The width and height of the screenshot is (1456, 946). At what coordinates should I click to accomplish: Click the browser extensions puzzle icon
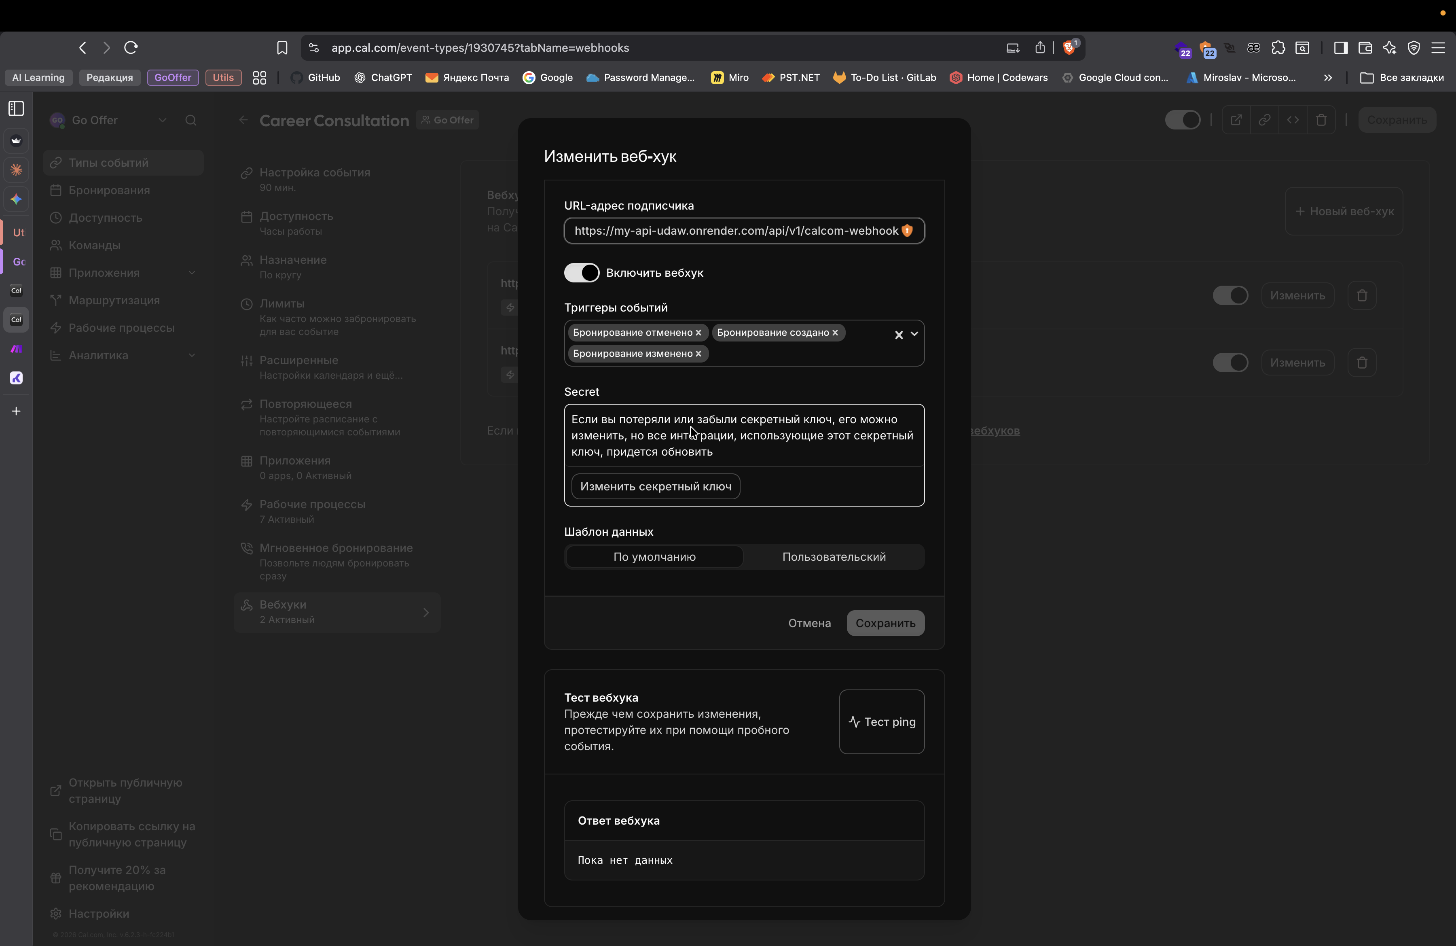[1278, 48]
